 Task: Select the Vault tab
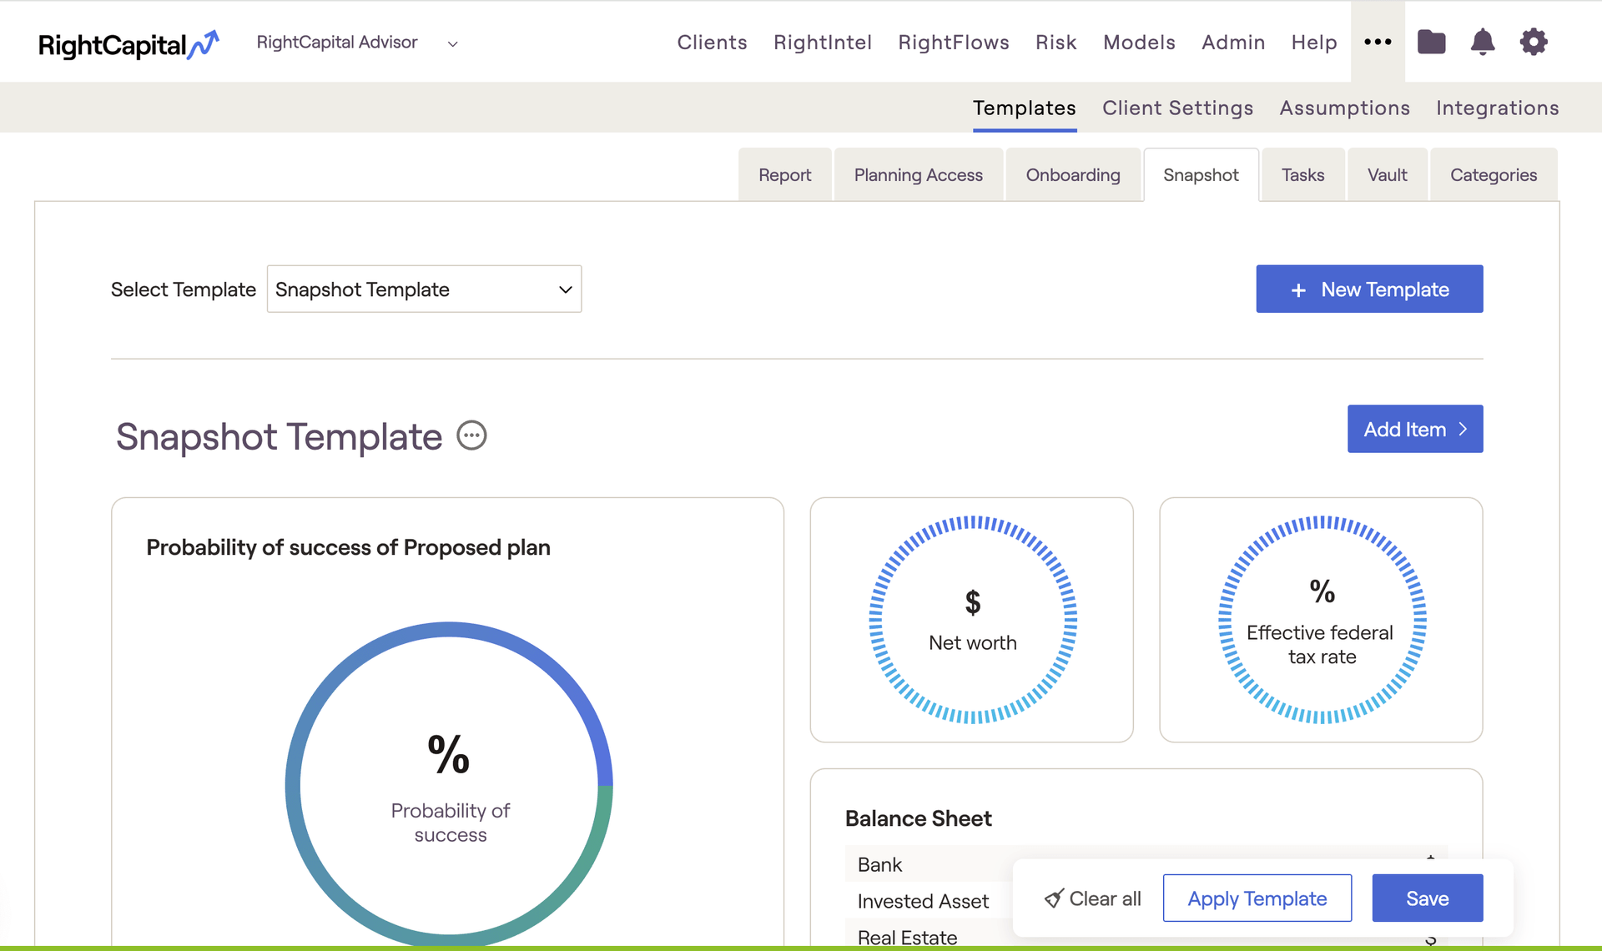coord(1388,175)
